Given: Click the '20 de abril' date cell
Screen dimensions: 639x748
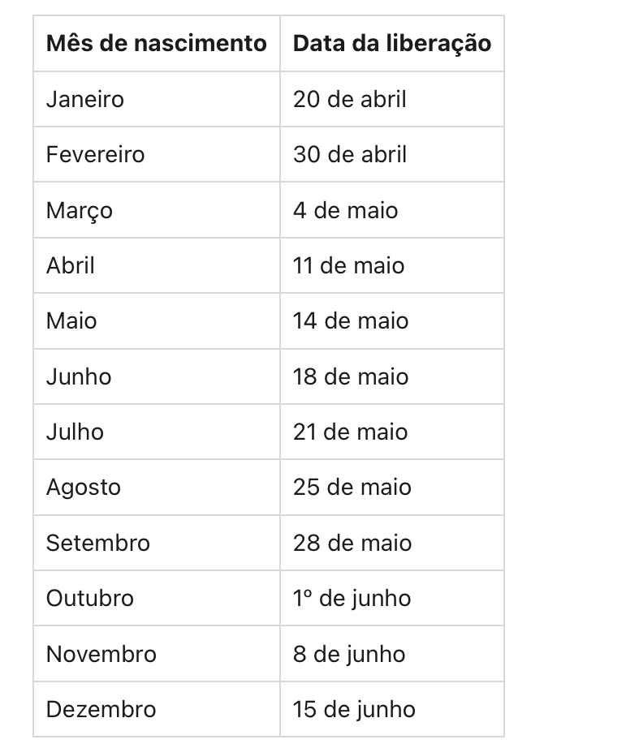Looking at the screenshot, I should [349, 99].
